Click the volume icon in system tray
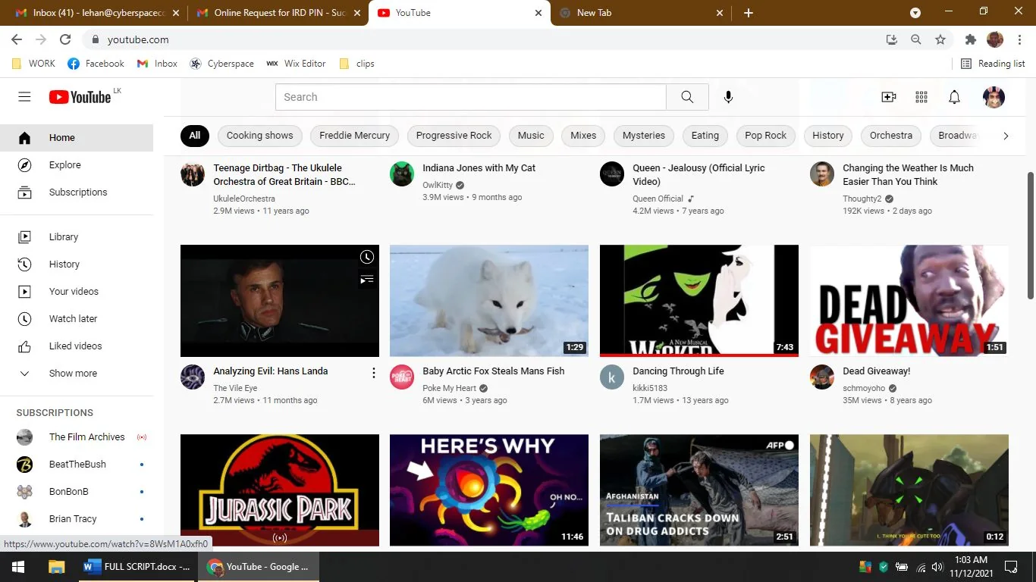The height and width of the screenshot is (582, 1036). point(937,567)
